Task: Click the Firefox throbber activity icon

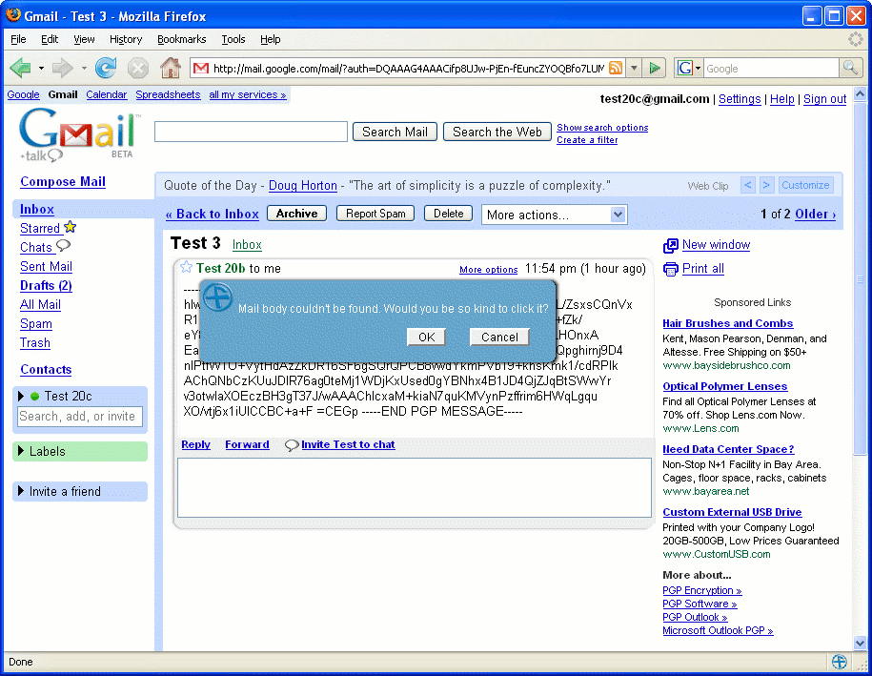Action: tap(855, 39)
